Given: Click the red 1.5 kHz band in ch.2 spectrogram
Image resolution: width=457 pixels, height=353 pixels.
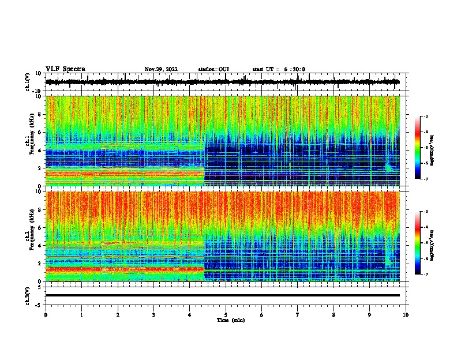Looking at the screenshot, I should click(125, 269).
